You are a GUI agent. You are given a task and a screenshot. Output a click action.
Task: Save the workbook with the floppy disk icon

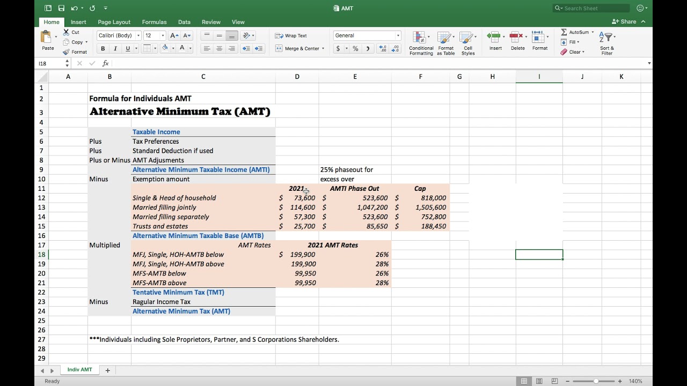(x=61, y=8)
